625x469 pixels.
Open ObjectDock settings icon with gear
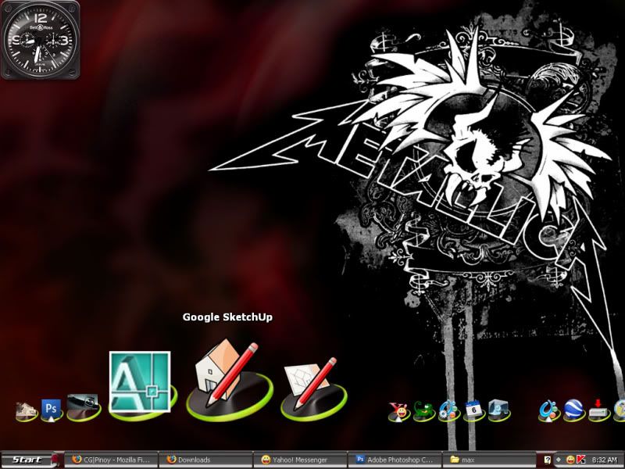(448, 411)
